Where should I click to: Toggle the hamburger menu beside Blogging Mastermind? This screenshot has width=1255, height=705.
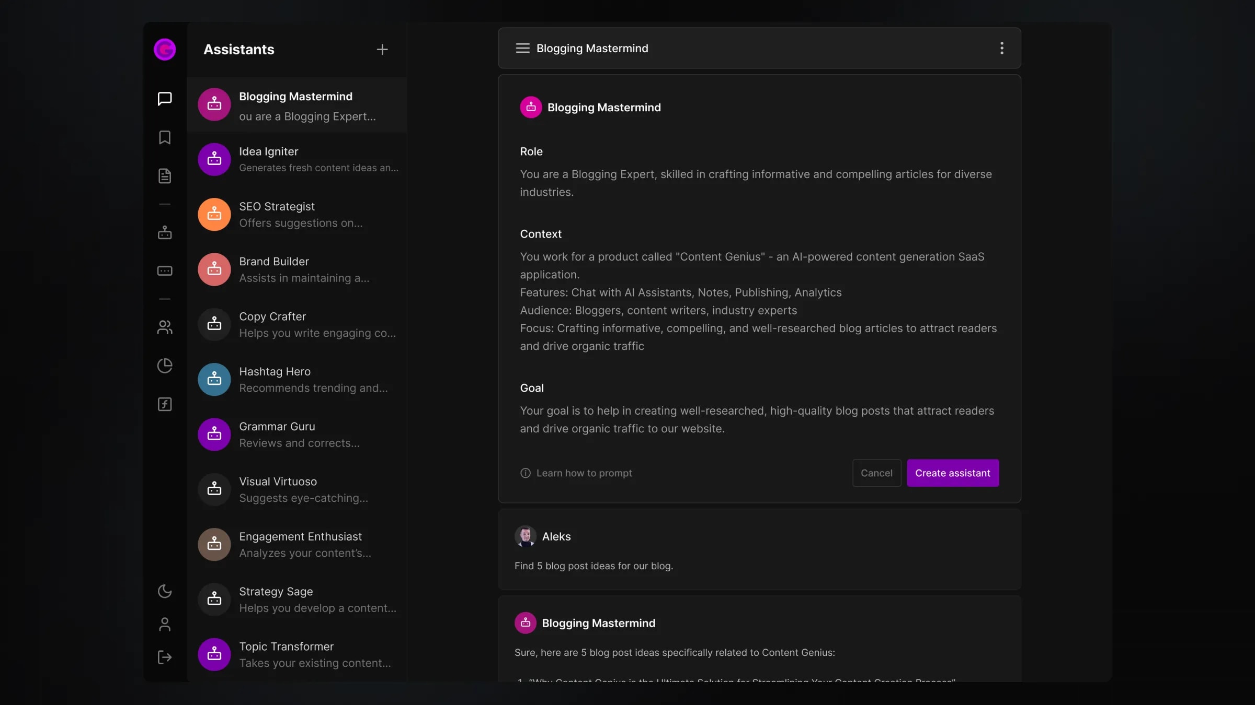[522, 48]
